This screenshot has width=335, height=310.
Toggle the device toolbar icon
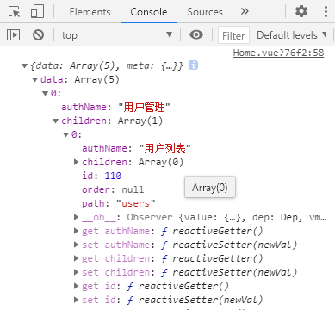[37, 12]
